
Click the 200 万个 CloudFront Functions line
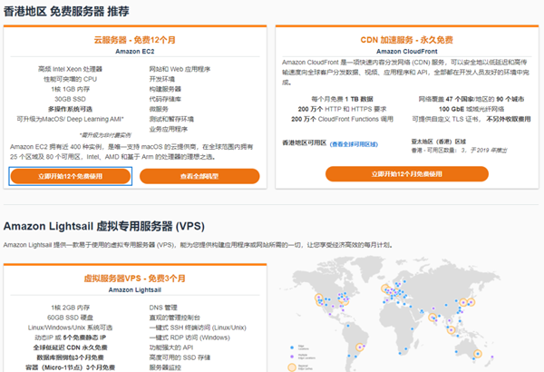[x=342, y=119]
